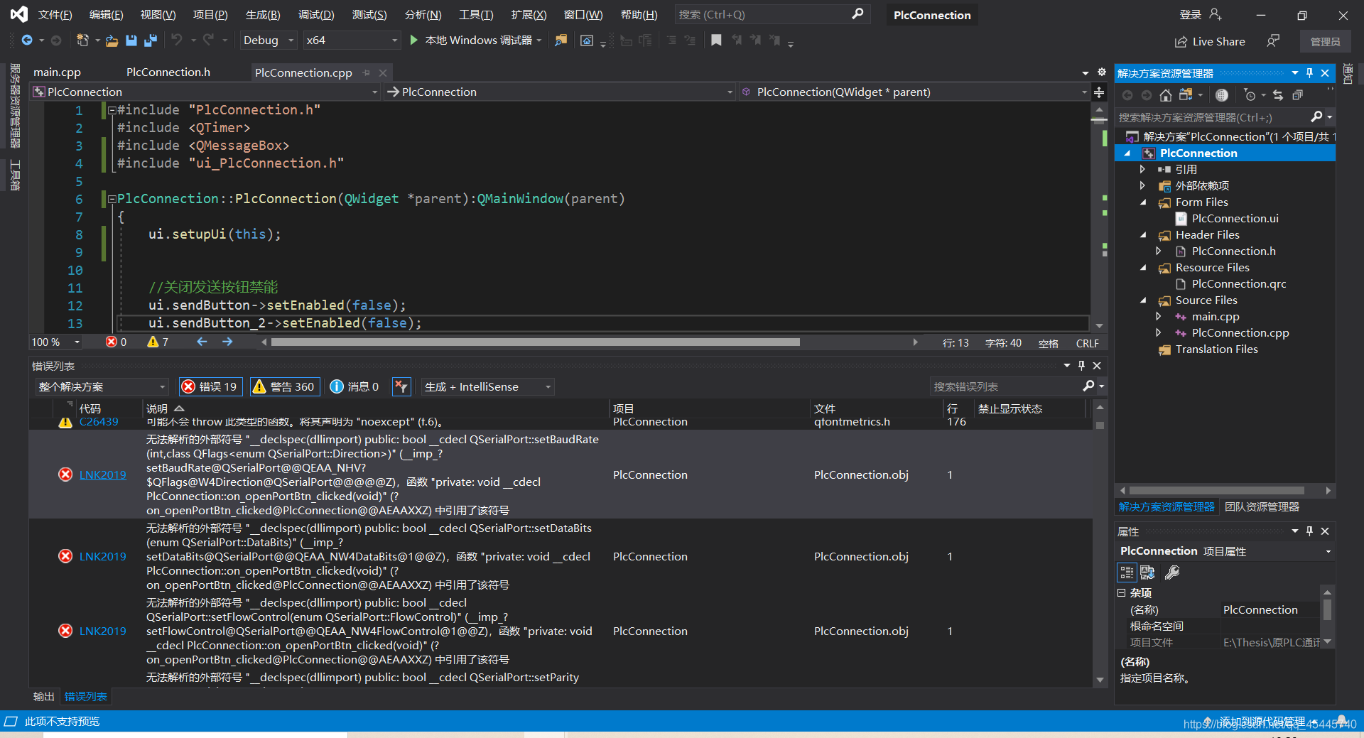Click the bookmark icon in the toolbar
Image resolution: width=1364 pixels, height=738 pixels.
click(716, 40)
